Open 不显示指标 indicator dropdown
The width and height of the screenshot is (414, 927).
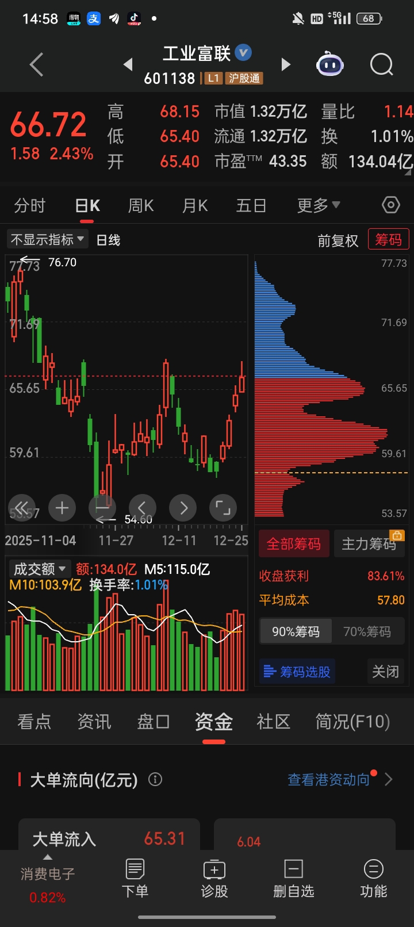pyautogui.click(x=48, y=239)
